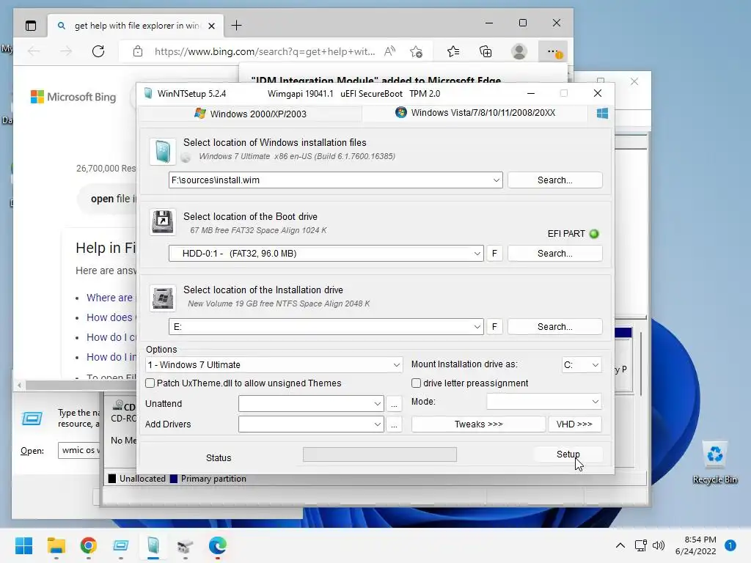
Task: Open a new tab in Edge
Action: [237, 26]
